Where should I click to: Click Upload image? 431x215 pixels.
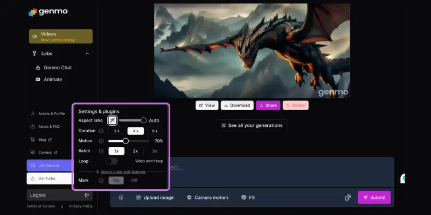[155, 197]
